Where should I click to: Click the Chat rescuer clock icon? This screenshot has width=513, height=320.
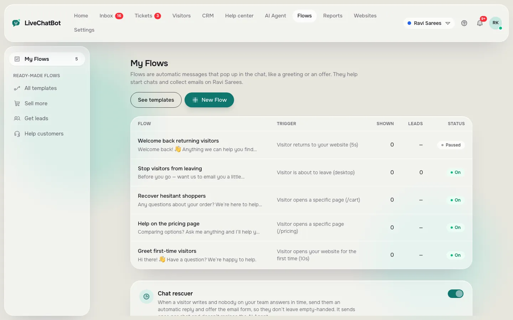(146, 297)
